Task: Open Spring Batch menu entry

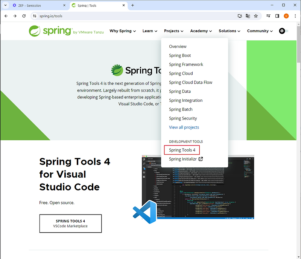Action: coord(181,109)
